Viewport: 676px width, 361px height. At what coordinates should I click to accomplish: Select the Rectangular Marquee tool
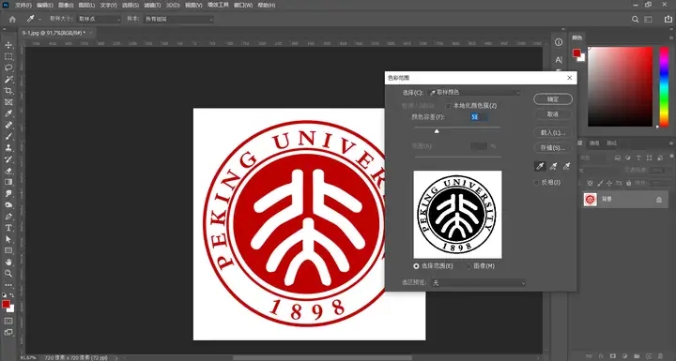click(x=8, y=57)
